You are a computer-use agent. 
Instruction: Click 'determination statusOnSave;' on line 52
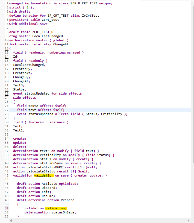pos(50,212)
